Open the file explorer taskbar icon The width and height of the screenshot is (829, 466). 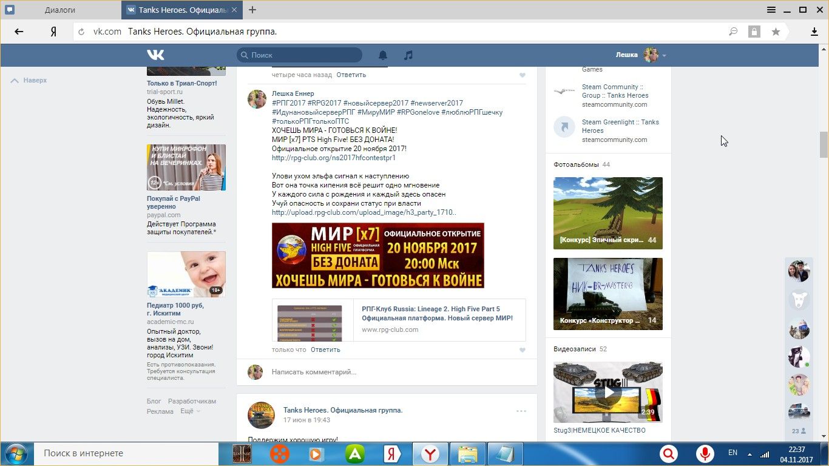tap(468, 454)
